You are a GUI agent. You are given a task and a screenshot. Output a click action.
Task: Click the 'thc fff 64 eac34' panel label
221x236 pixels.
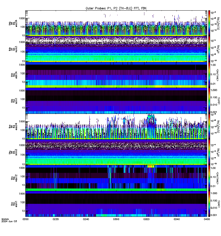(13, 127)
